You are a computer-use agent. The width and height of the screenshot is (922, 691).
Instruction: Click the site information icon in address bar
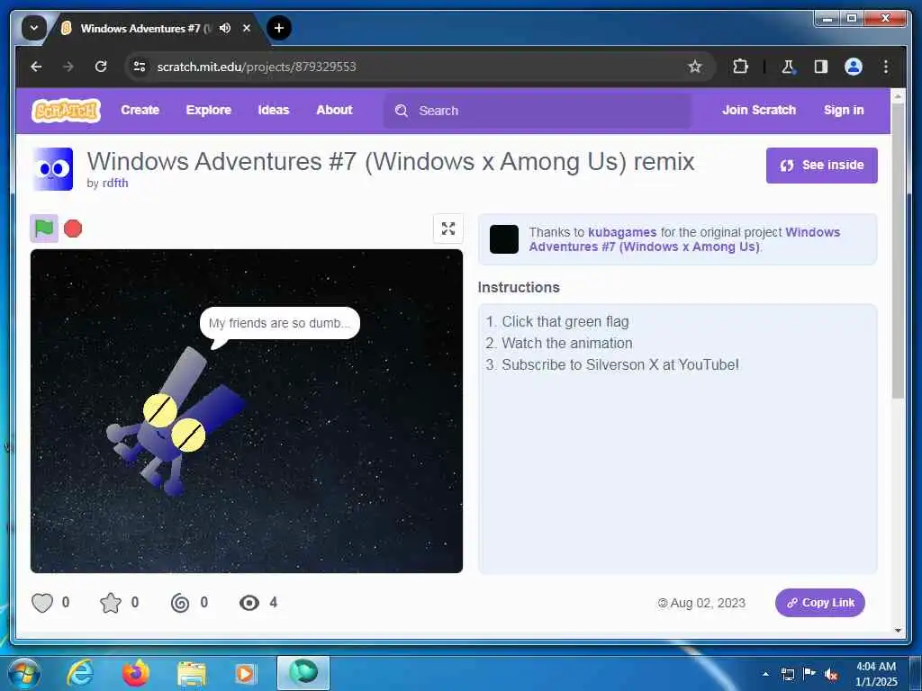(140, 67)
